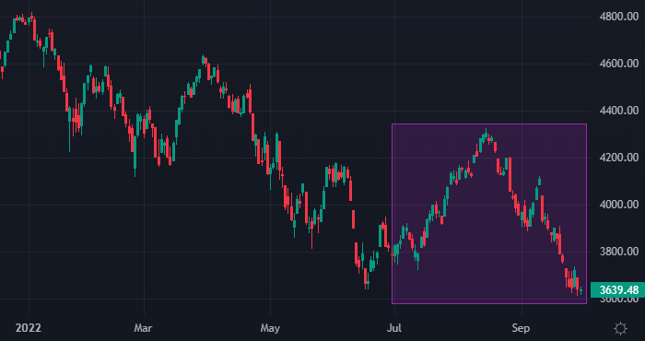Click the 2022 time axis label
The height and width of the screenshot is (341, 645).
pyautogui.click(x=29, y=328)
